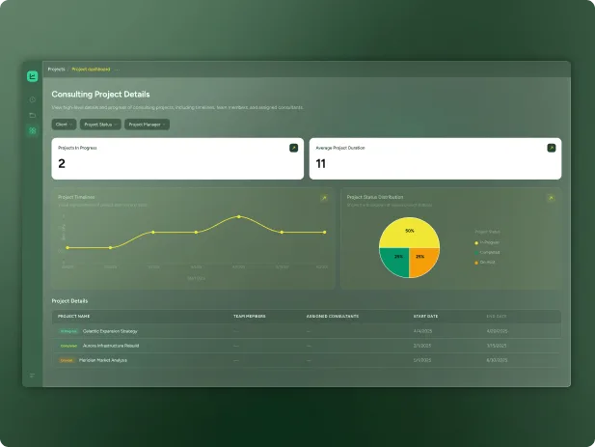Viewport: 595px width, 447px height.
Task: Select the dashboard grid icon in sidebar
Action: tap(32, 130)
